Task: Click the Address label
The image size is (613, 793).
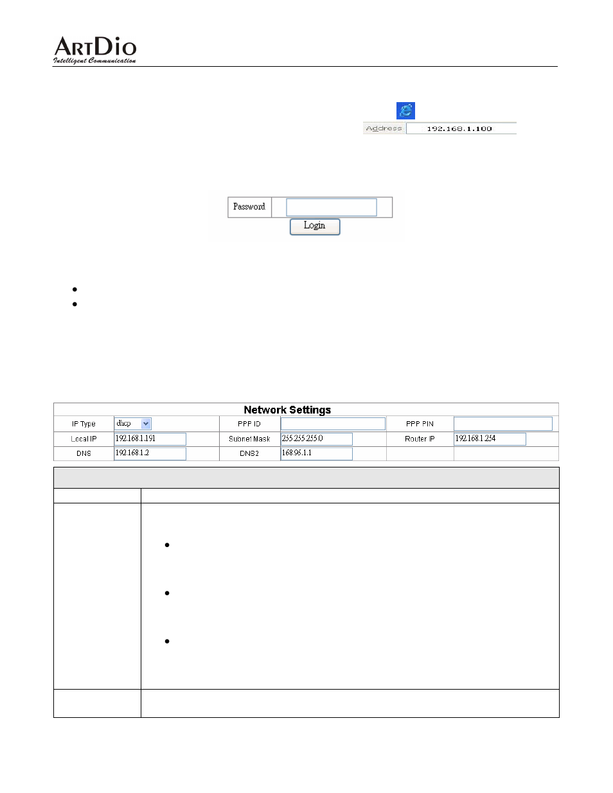Action: (384, 128)
